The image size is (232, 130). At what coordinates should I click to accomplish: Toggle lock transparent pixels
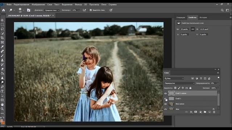coord(175,88)
